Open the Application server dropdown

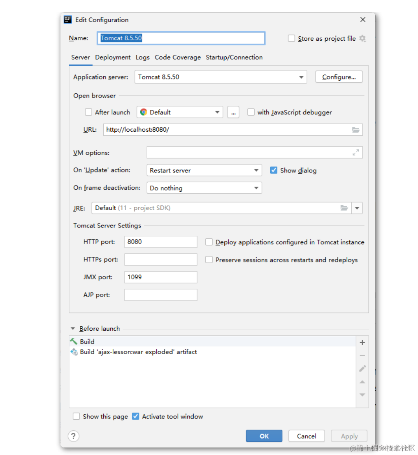click(x=221, y=77)
